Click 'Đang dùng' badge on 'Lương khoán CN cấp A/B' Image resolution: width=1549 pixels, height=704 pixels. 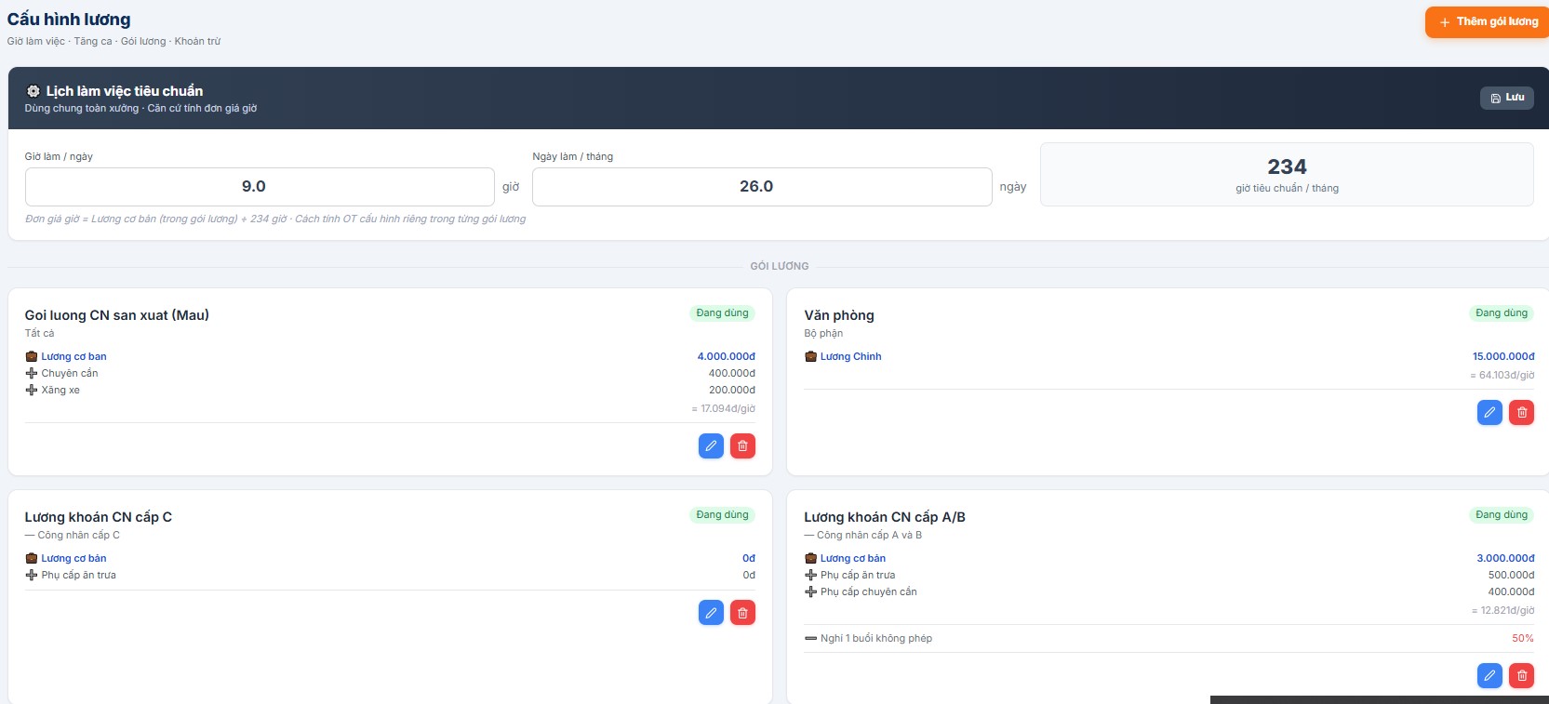click(1501, 515)
